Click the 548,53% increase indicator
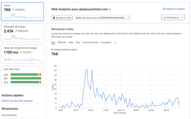 [x=22, y=31]
